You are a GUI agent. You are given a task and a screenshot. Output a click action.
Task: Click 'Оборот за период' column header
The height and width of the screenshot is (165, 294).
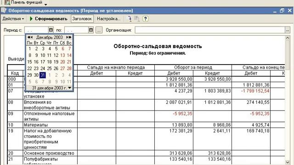(193, 67)
